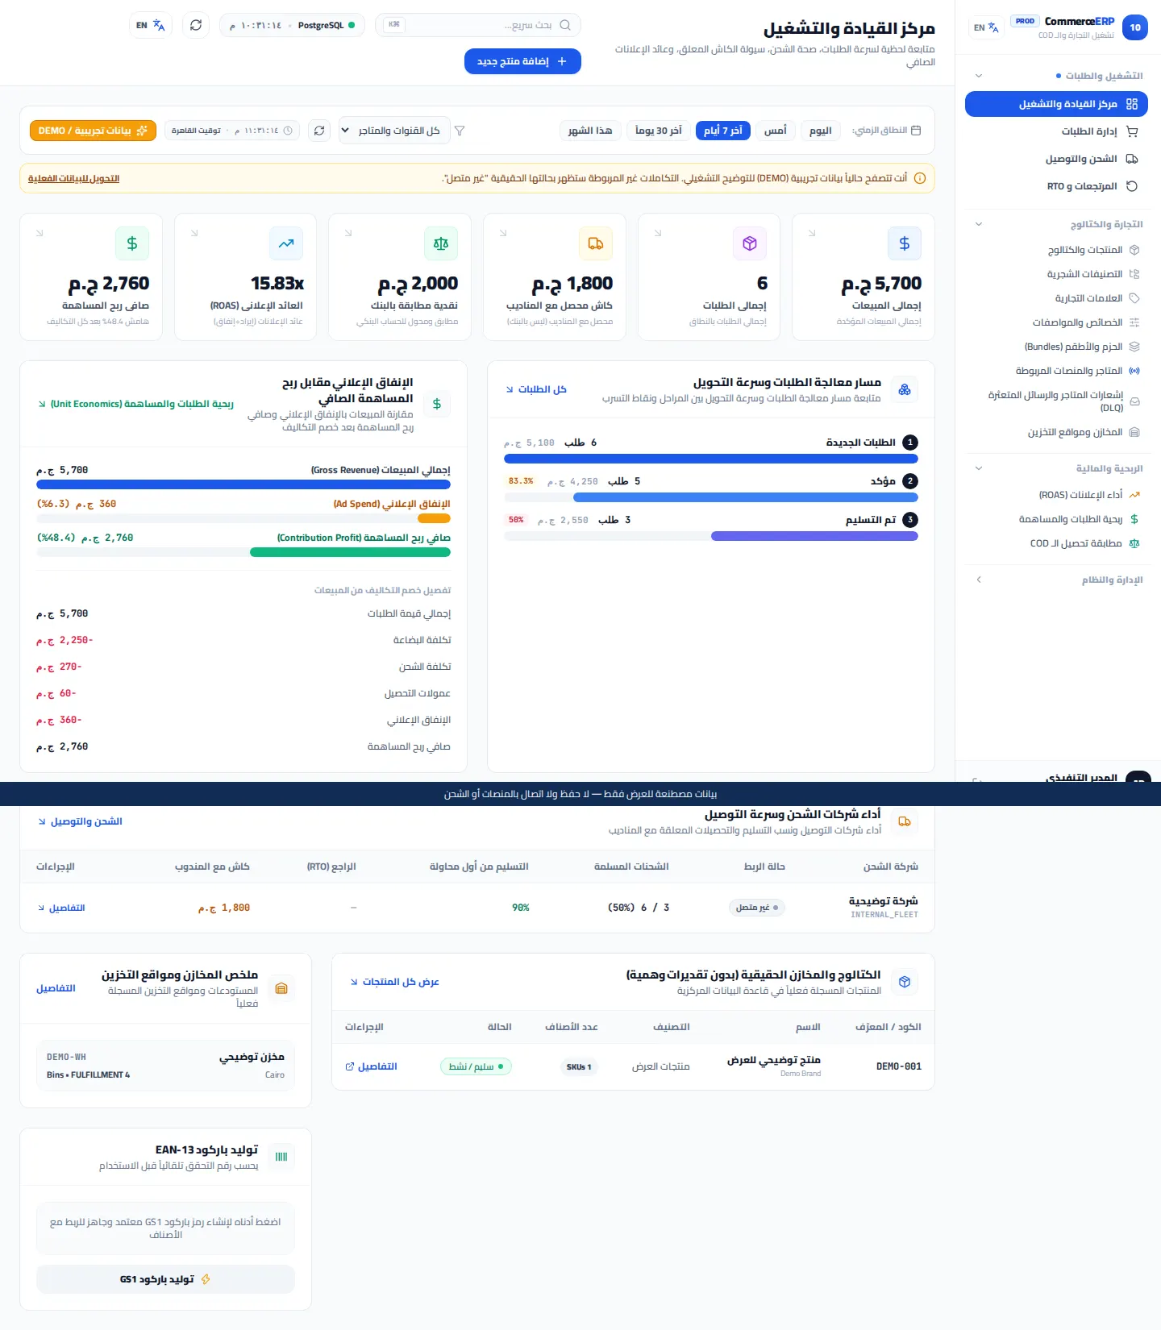Select آخر 30 يوما time range
The width and height of the screenshot is (1161, 1330).
659,131
